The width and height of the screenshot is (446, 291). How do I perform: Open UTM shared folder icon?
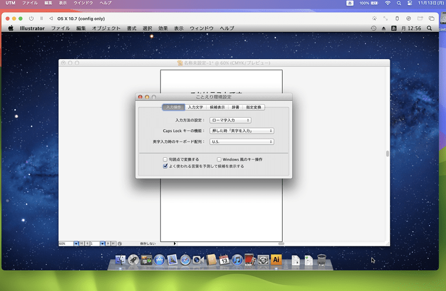[420, 18]
